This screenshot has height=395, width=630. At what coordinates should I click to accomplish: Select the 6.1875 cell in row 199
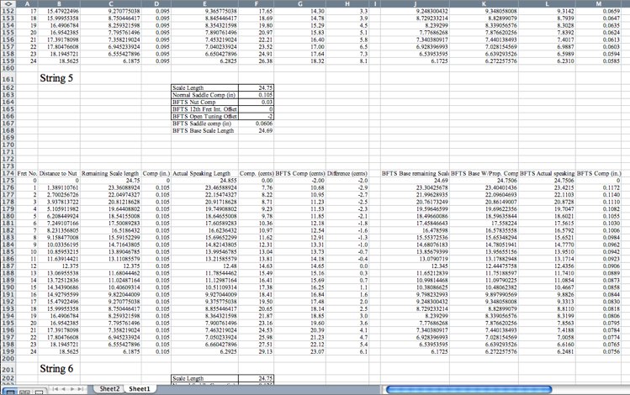click(110, 351)
